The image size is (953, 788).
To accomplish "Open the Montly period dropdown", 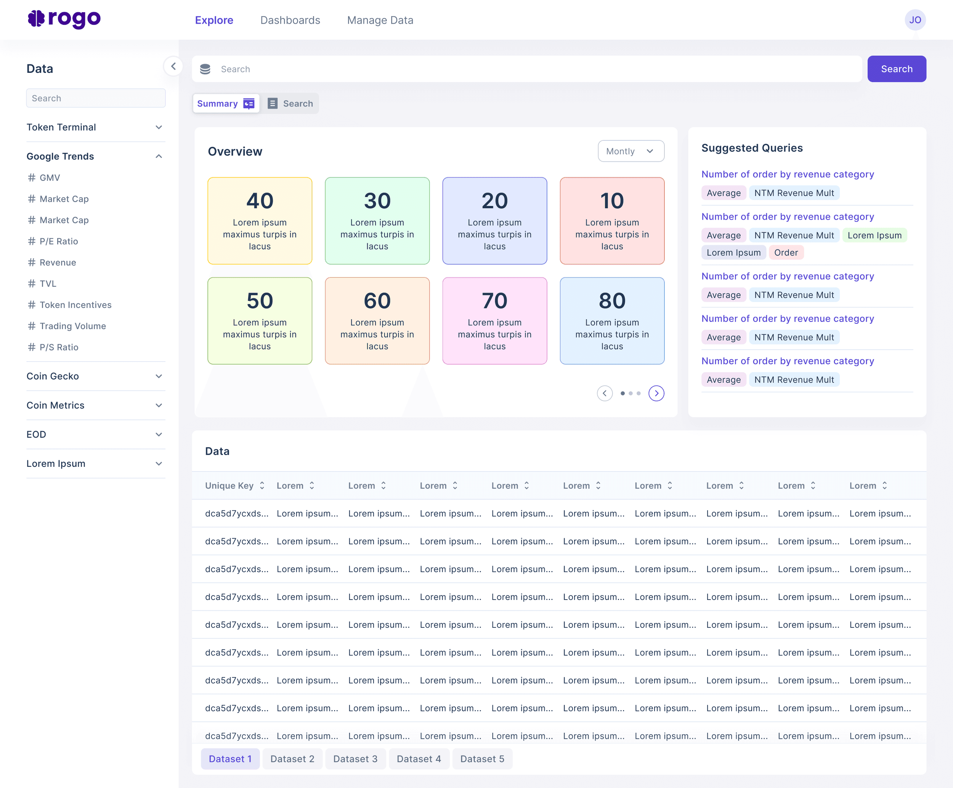I will [631, 151].
